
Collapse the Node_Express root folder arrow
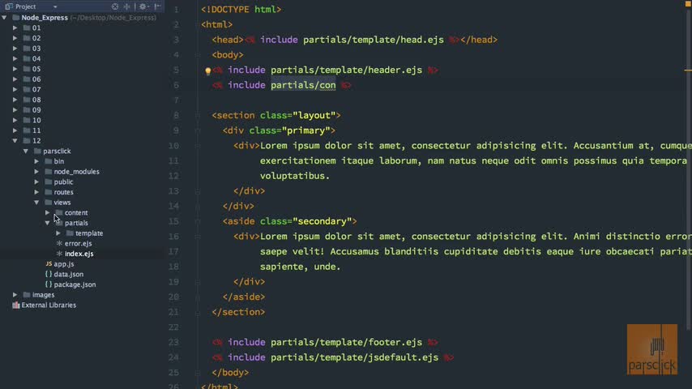pos(4,18)
